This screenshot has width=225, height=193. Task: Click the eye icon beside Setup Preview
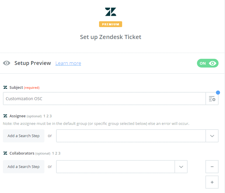[x=7, y=63]
